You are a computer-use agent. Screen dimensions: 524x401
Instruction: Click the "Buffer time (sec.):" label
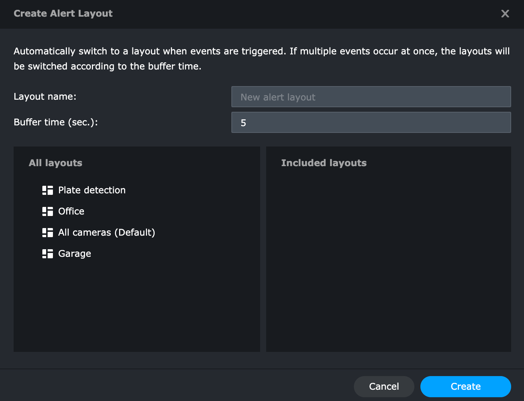coord(56,122)
